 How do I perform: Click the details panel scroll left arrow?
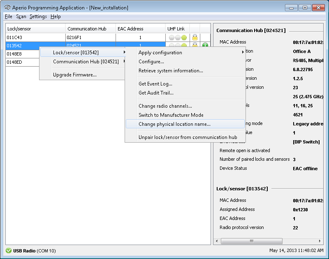pyautogui.click(x=217, y=241)
